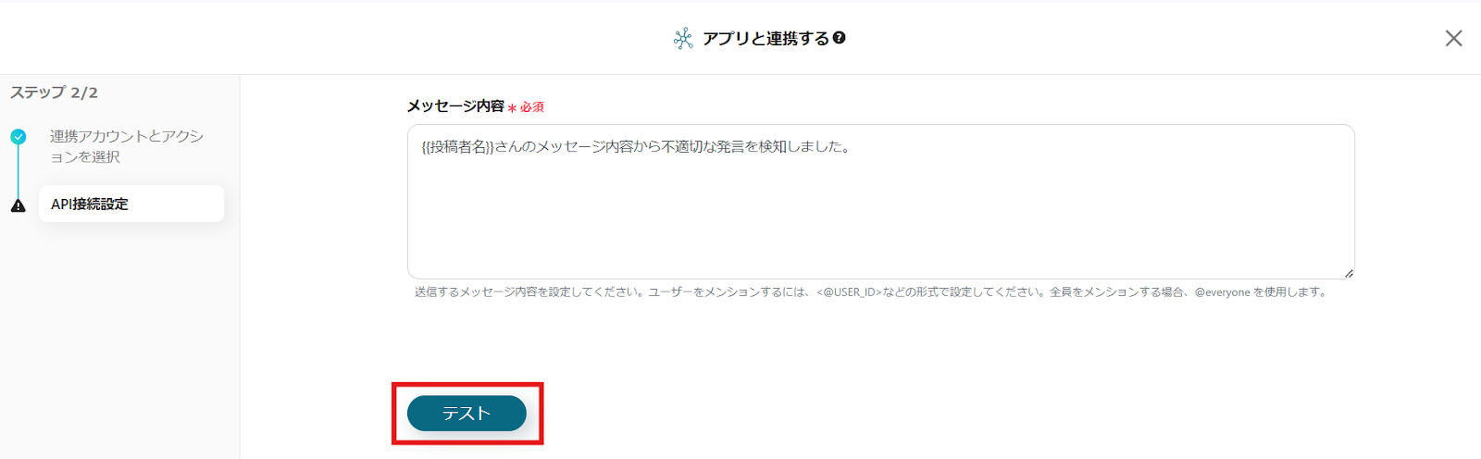Click the ステップ 2/2 heading

pyautogui.click(x=54, y=93)
